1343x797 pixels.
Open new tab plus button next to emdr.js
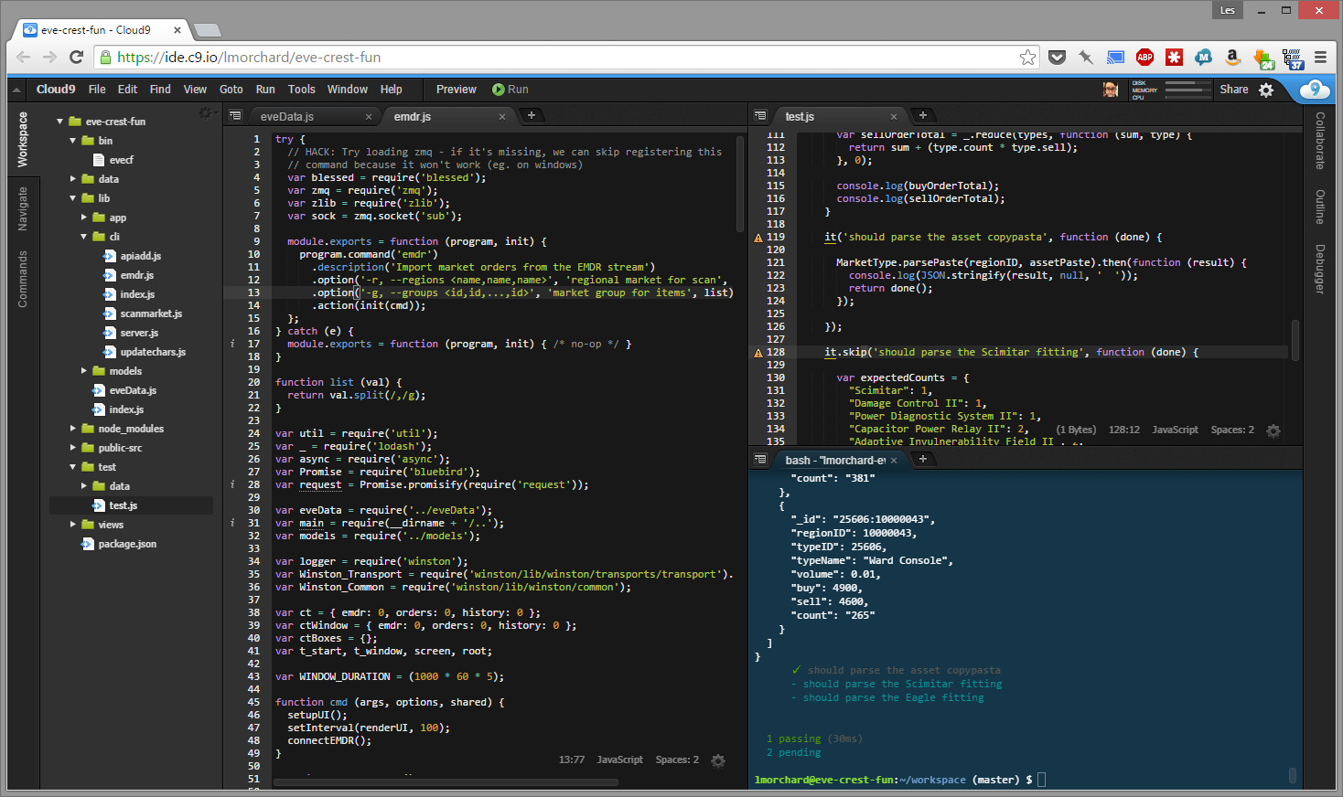(x=532, y=115)
